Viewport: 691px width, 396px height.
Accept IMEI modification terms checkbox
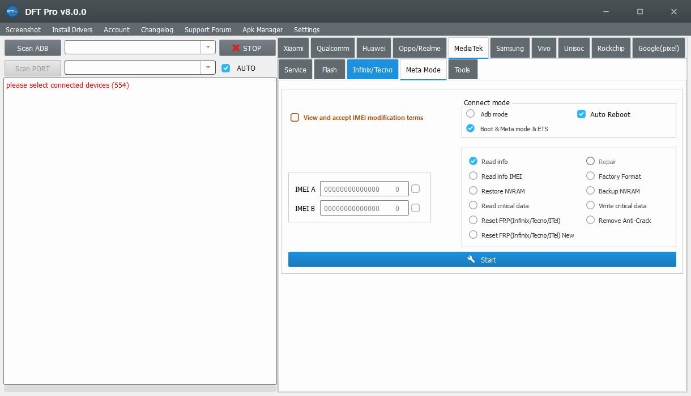(295, 118)
